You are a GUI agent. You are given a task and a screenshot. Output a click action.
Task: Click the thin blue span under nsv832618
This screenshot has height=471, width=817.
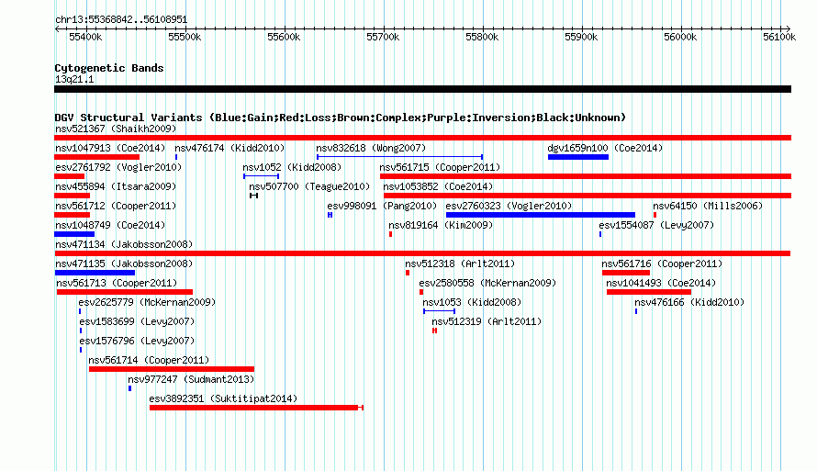tap(399, 157)
